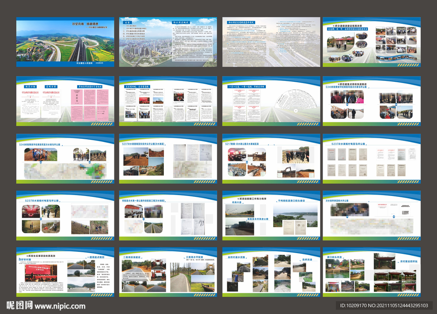Open the divided highway photo on the 市政配套 panel
This screenshot has width=437, height=314.
tap(154, 227)
